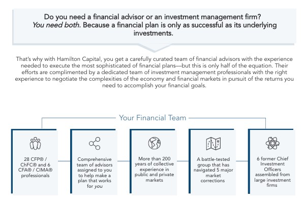Viewport: 305px width, 203px height.
Task: Click the globe icon
Action: tap(154, 143)
